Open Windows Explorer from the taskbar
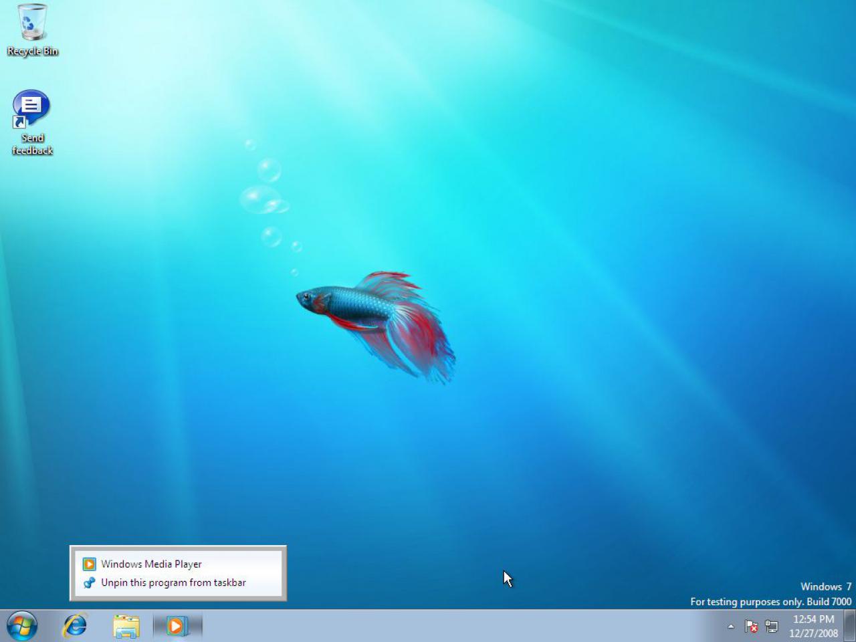 [x=126, y=627]
